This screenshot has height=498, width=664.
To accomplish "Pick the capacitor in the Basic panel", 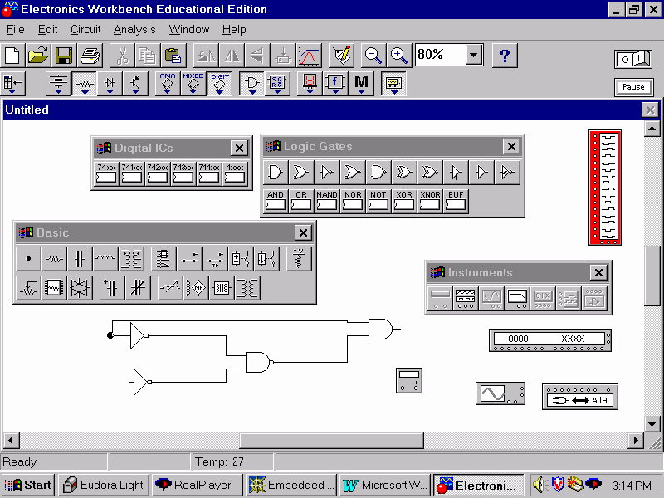I will coord(80,259).
